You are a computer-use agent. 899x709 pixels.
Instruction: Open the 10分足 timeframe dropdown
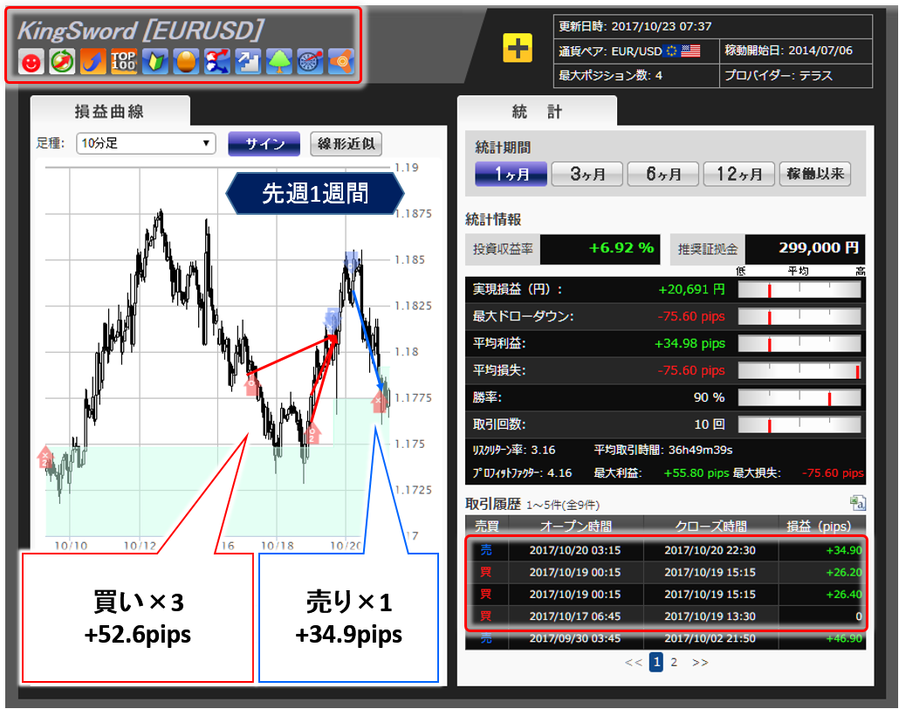coord(146,144)
